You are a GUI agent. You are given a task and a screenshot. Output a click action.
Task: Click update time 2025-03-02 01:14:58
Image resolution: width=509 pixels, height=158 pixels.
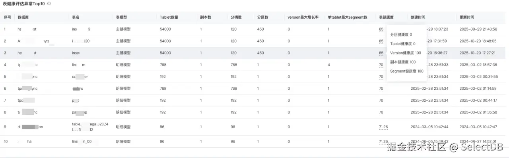(x=478, y=89)
